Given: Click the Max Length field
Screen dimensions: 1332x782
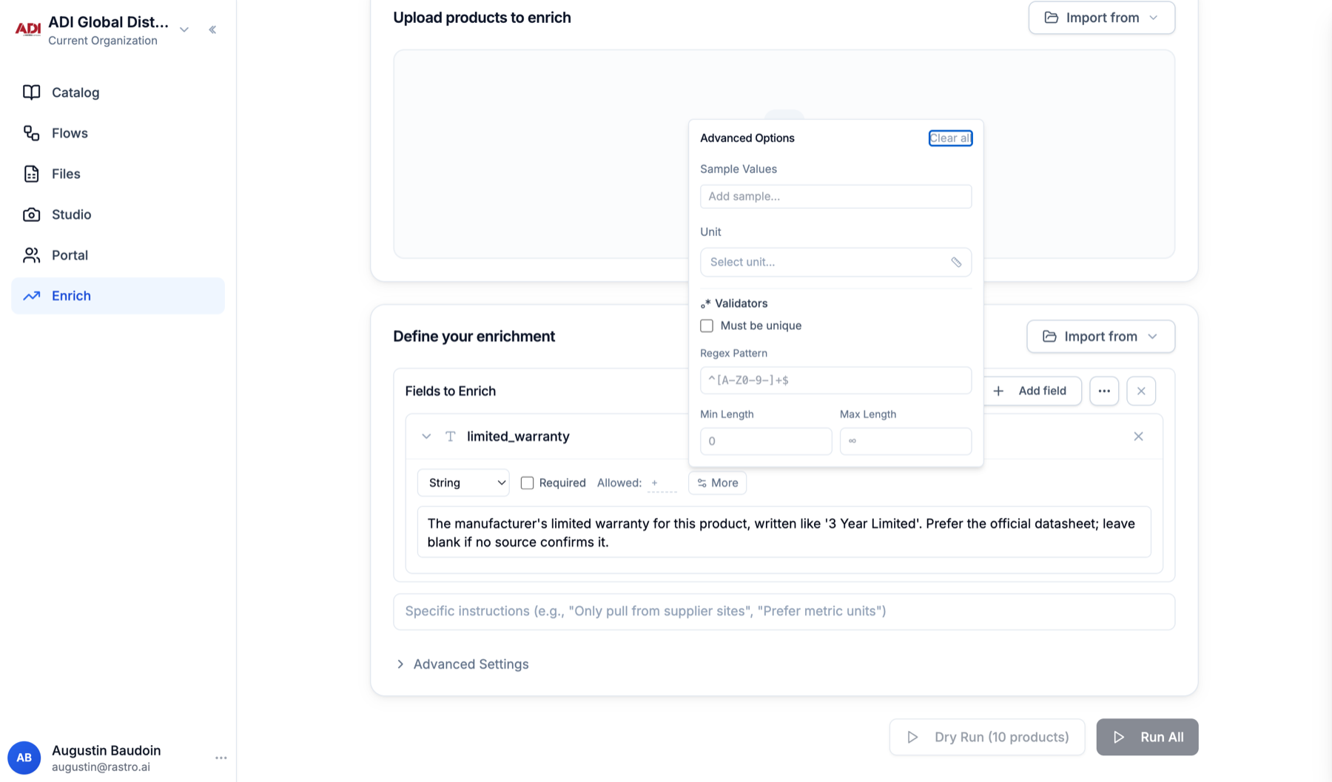Looking at the screenshot, I should pyautogui.click(x=905, y=441).
